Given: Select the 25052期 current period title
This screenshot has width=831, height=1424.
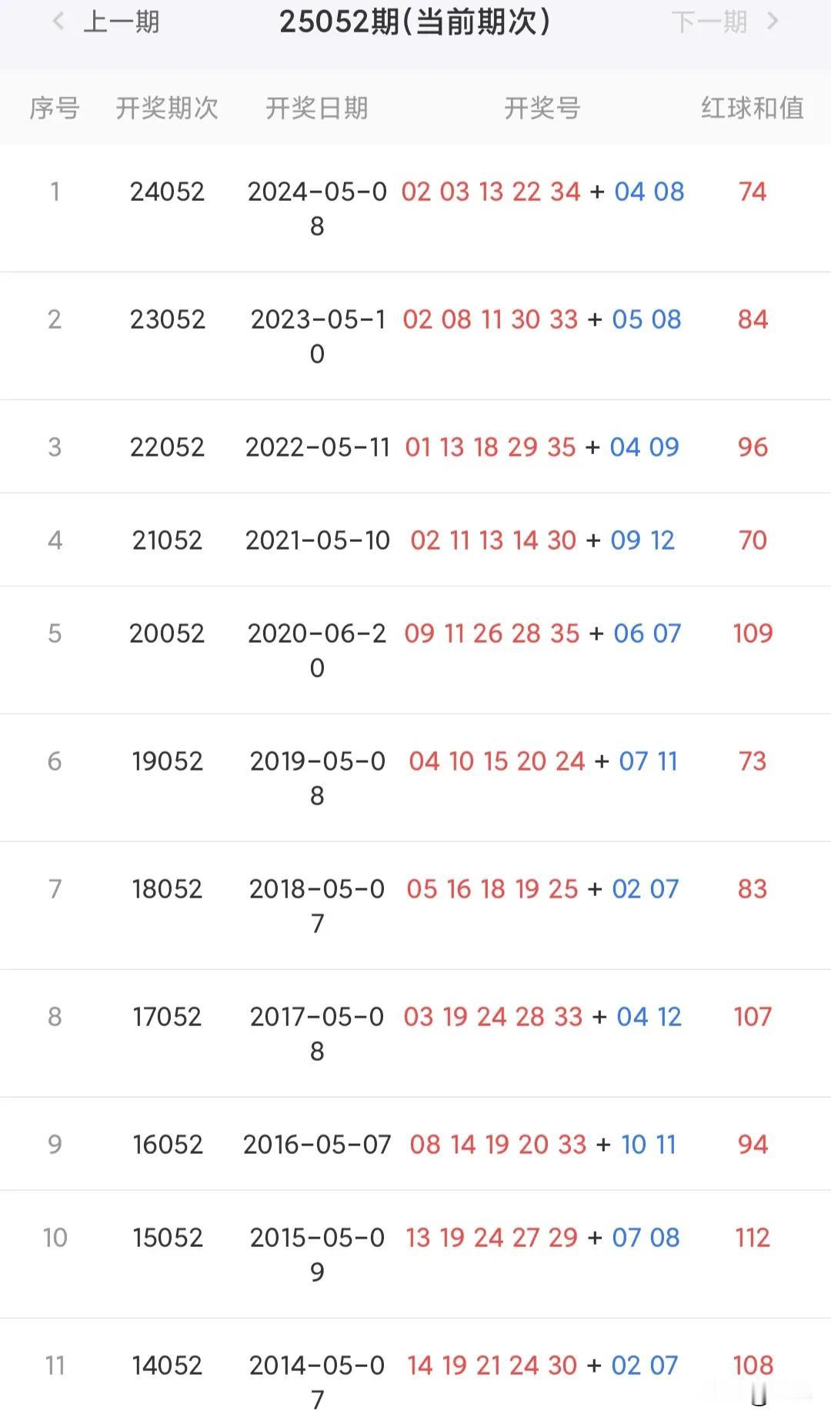Looking at the screenshot, I should point(415,22).
